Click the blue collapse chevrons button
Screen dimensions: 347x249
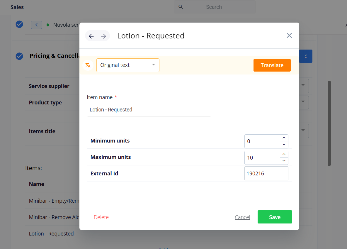(306, 56)
